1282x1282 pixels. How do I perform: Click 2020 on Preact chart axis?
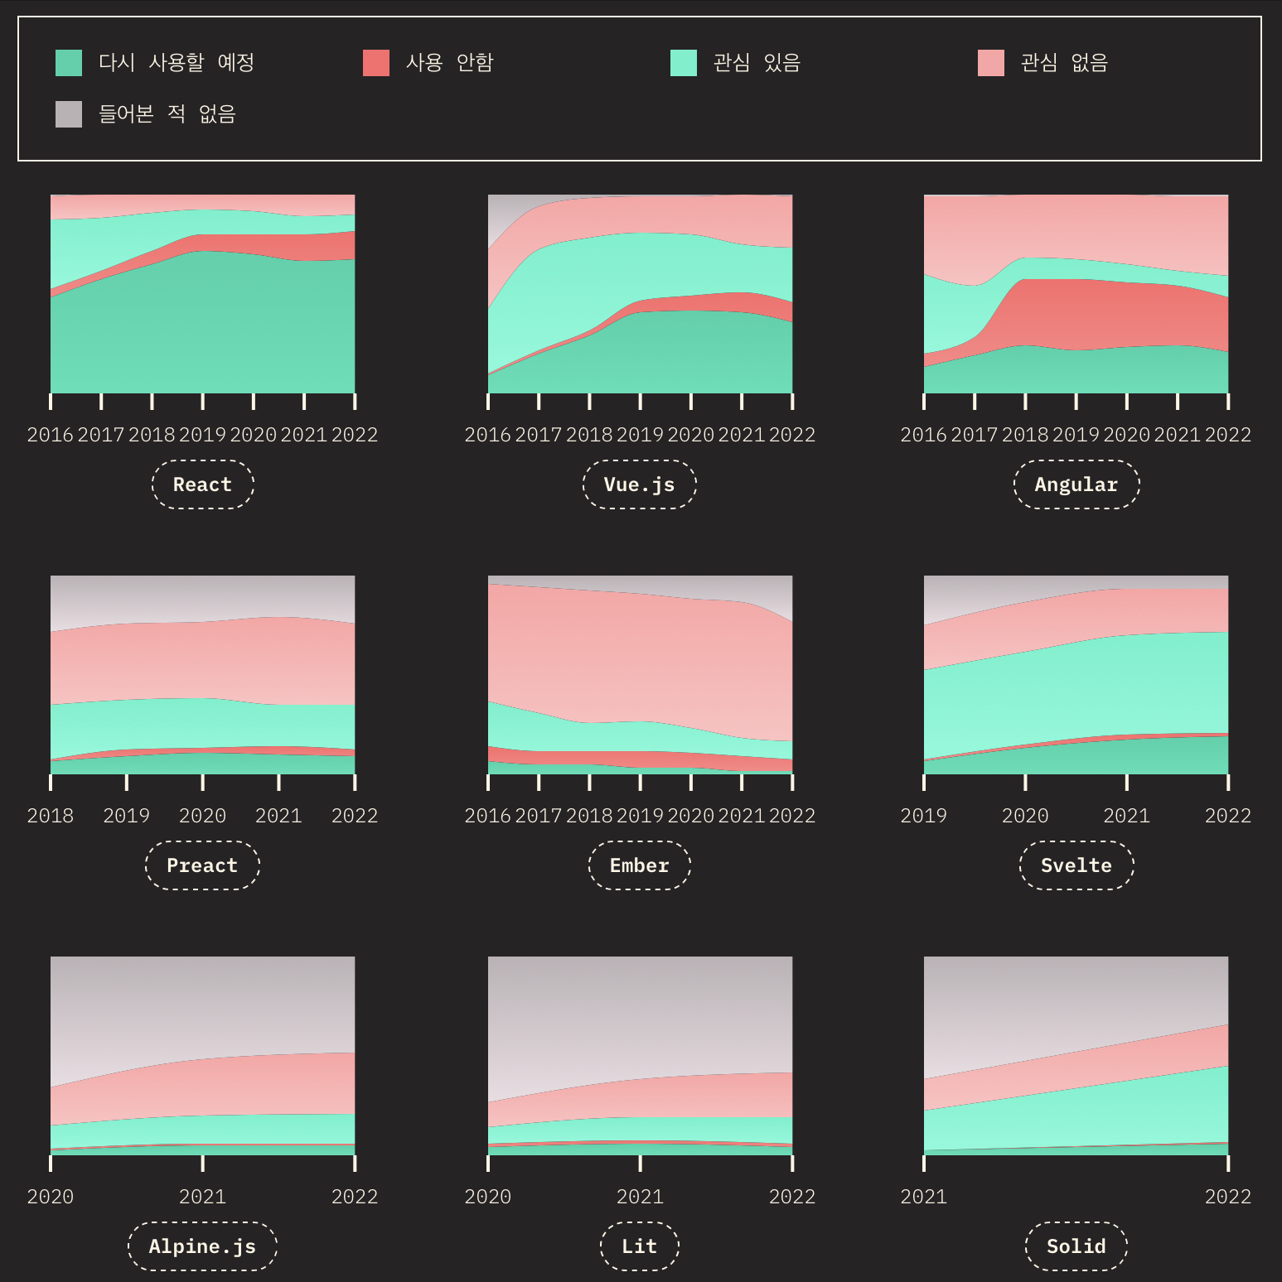pyautogui.click(x=203, y=816)
